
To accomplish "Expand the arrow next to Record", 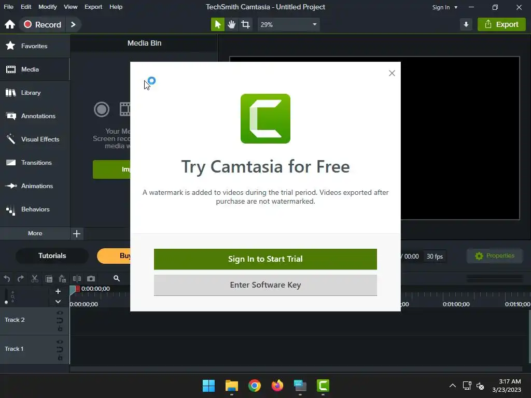I will (x=73, y=24).
